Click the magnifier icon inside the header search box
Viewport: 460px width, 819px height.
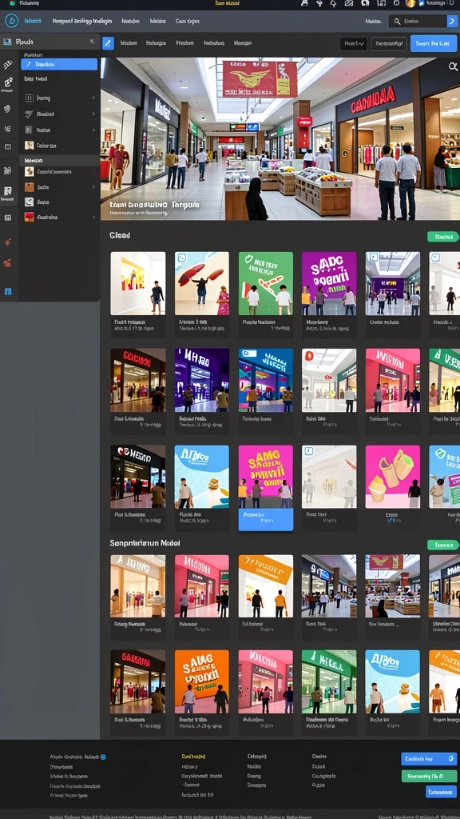pos(397,22)
